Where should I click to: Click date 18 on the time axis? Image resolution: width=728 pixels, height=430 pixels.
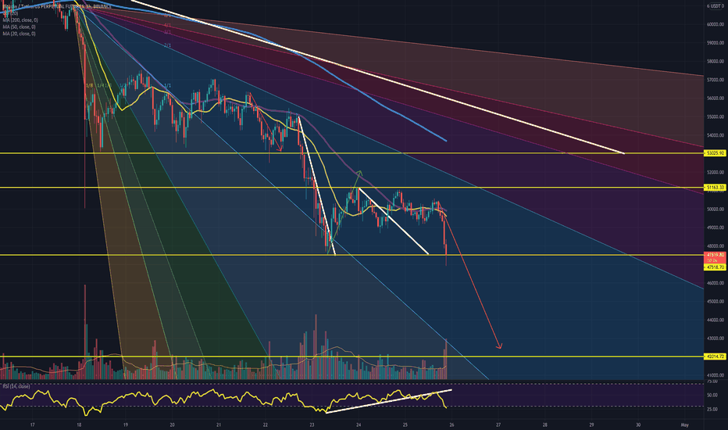click(79, 425)
